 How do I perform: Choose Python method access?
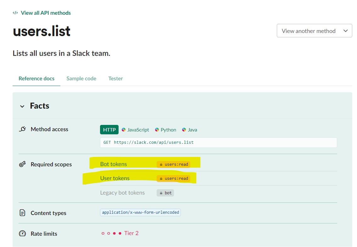coord(168,130)
